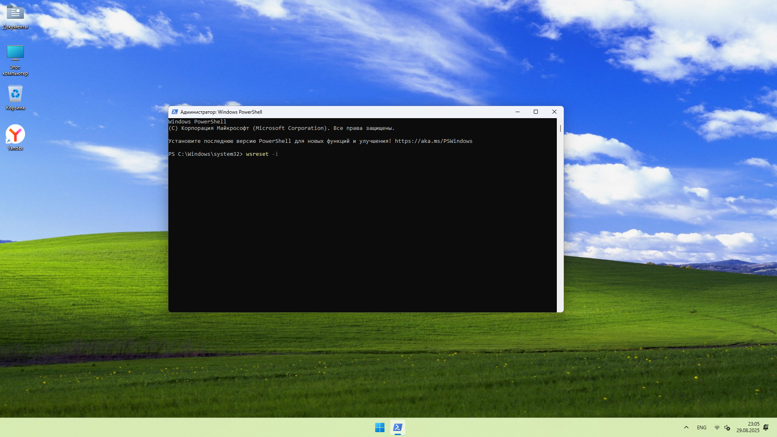
Task: Open the Windows Start menu
Action: (380, 428)
